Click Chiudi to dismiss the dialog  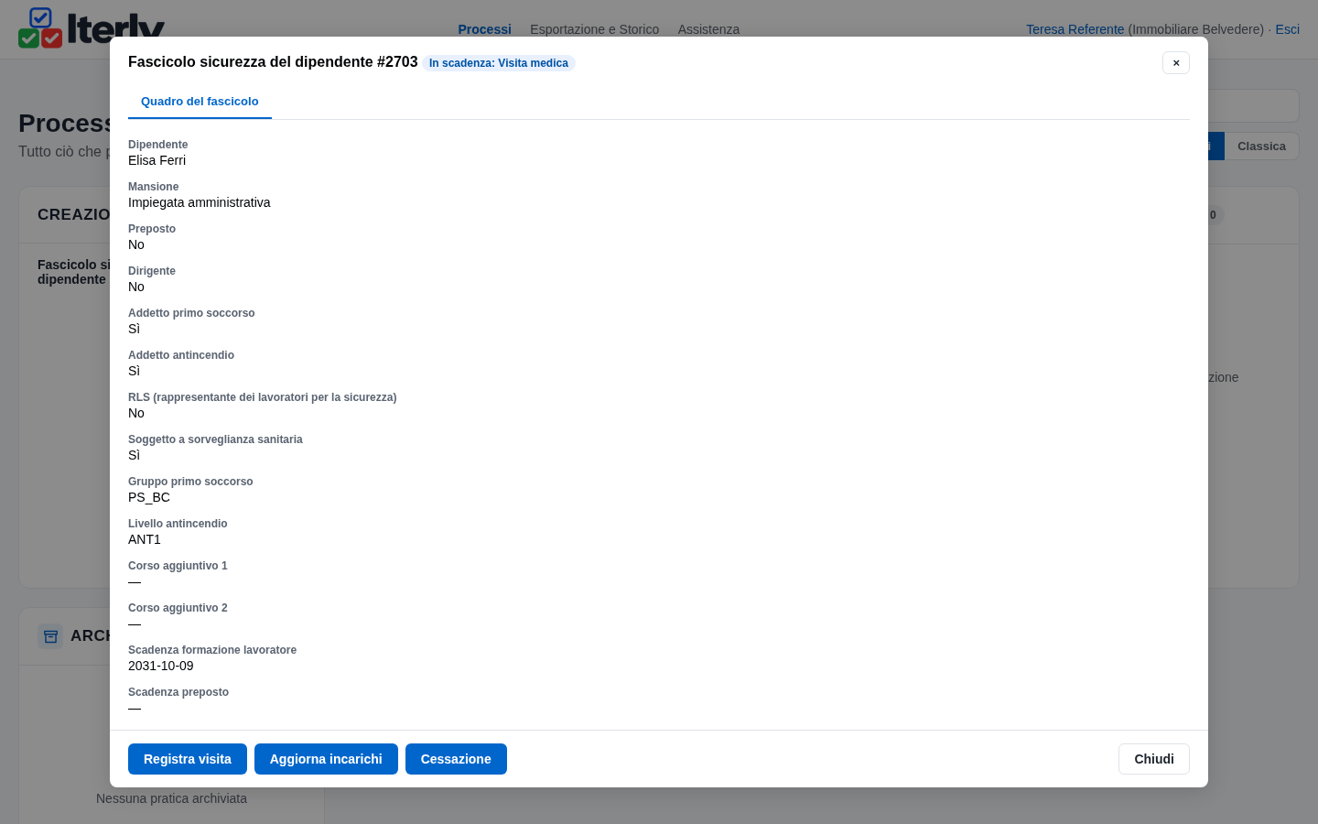coord(1154,759)
